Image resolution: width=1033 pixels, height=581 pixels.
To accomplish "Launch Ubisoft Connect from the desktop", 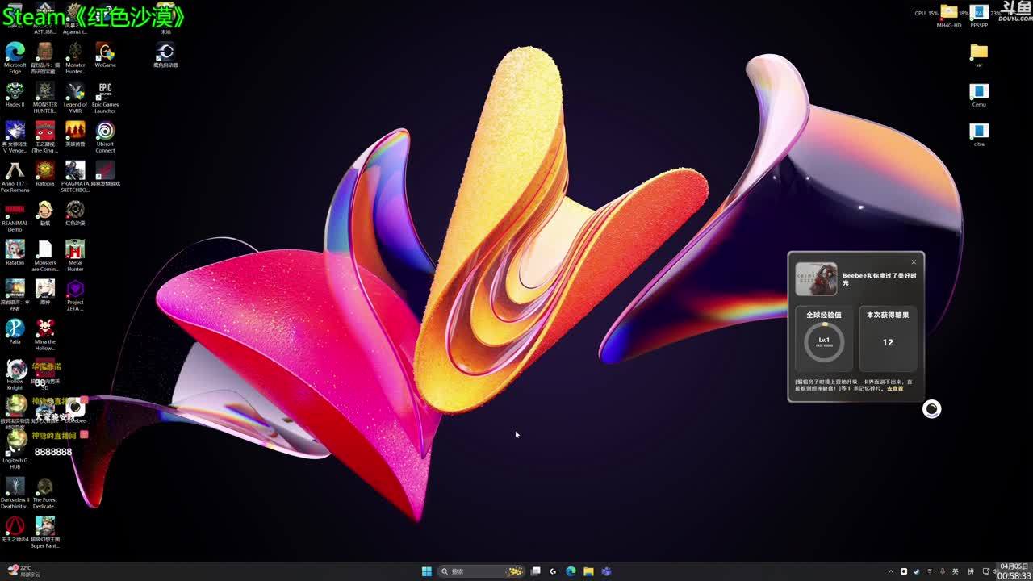I will pos(105,131).
